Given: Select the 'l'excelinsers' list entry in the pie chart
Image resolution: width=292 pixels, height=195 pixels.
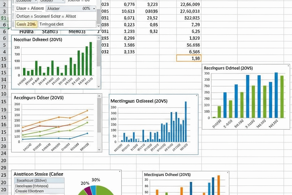Looking at the screenshot, I should pyautogui.click(x=39, y=186).
